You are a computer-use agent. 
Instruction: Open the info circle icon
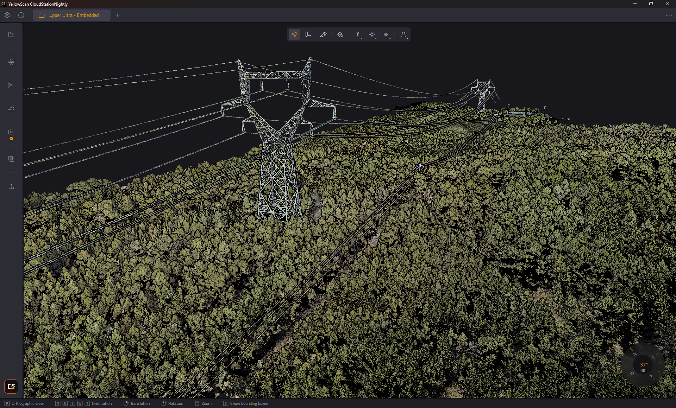point(21,15)
